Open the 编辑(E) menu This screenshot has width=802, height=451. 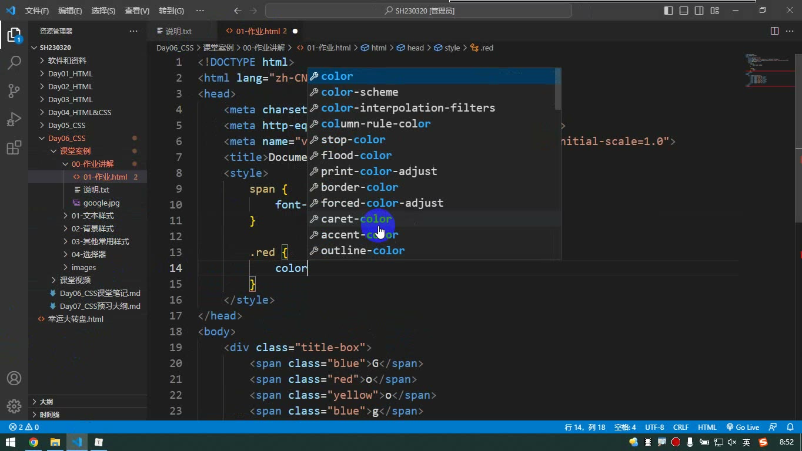pyautogui.click(x=71, y=11)
